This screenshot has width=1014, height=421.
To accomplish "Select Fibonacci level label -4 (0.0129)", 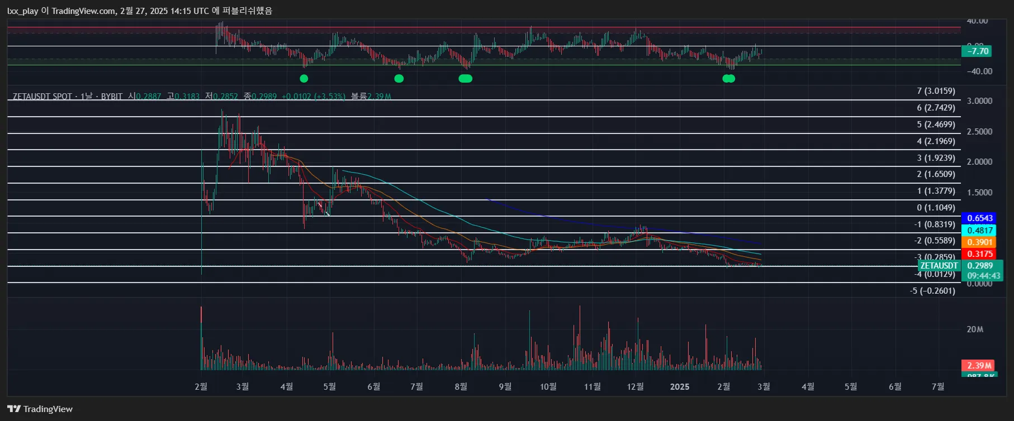I will coord(935,274).
